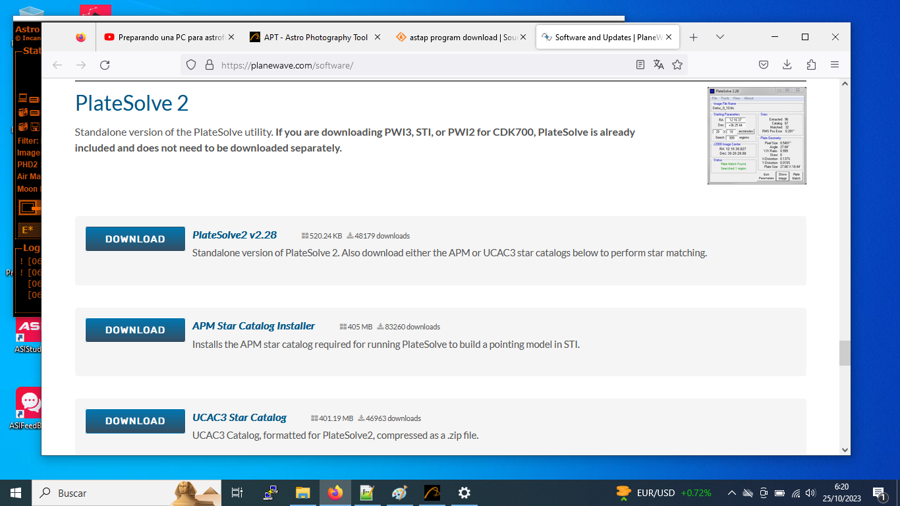The width and height of the screenshot is (900, 506).
Task: Open a new browser tab
Action: (x=693, y=38)
